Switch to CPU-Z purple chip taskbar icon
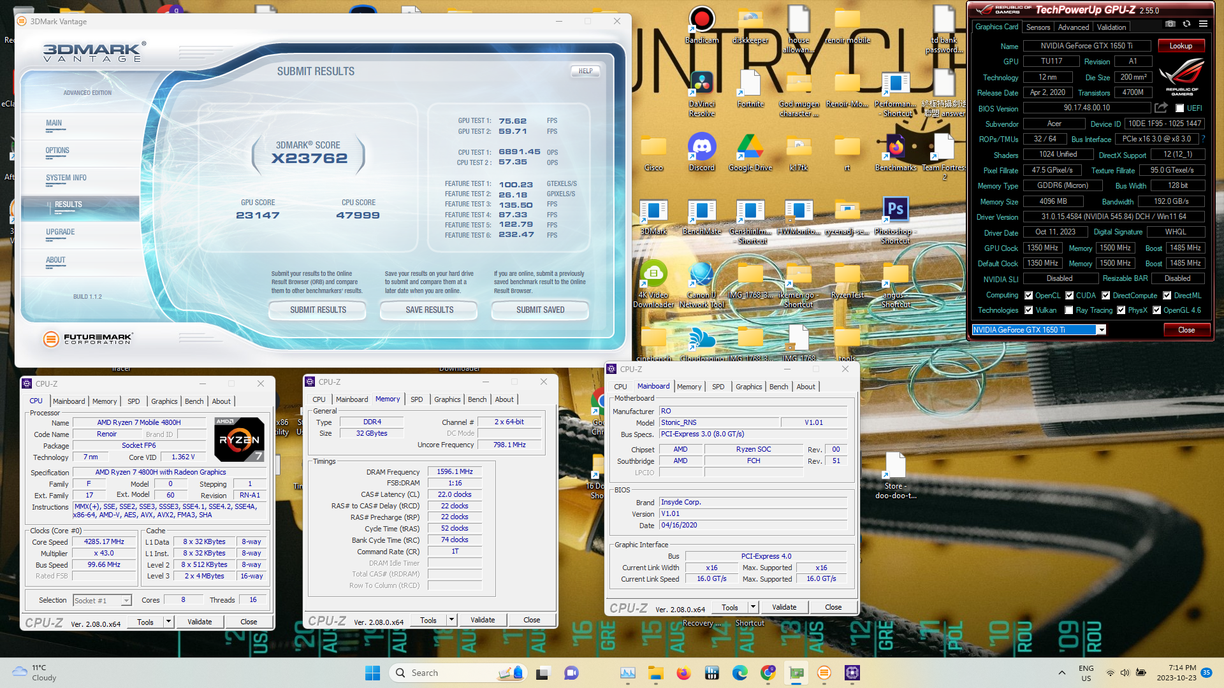 [x=852, y=673]
